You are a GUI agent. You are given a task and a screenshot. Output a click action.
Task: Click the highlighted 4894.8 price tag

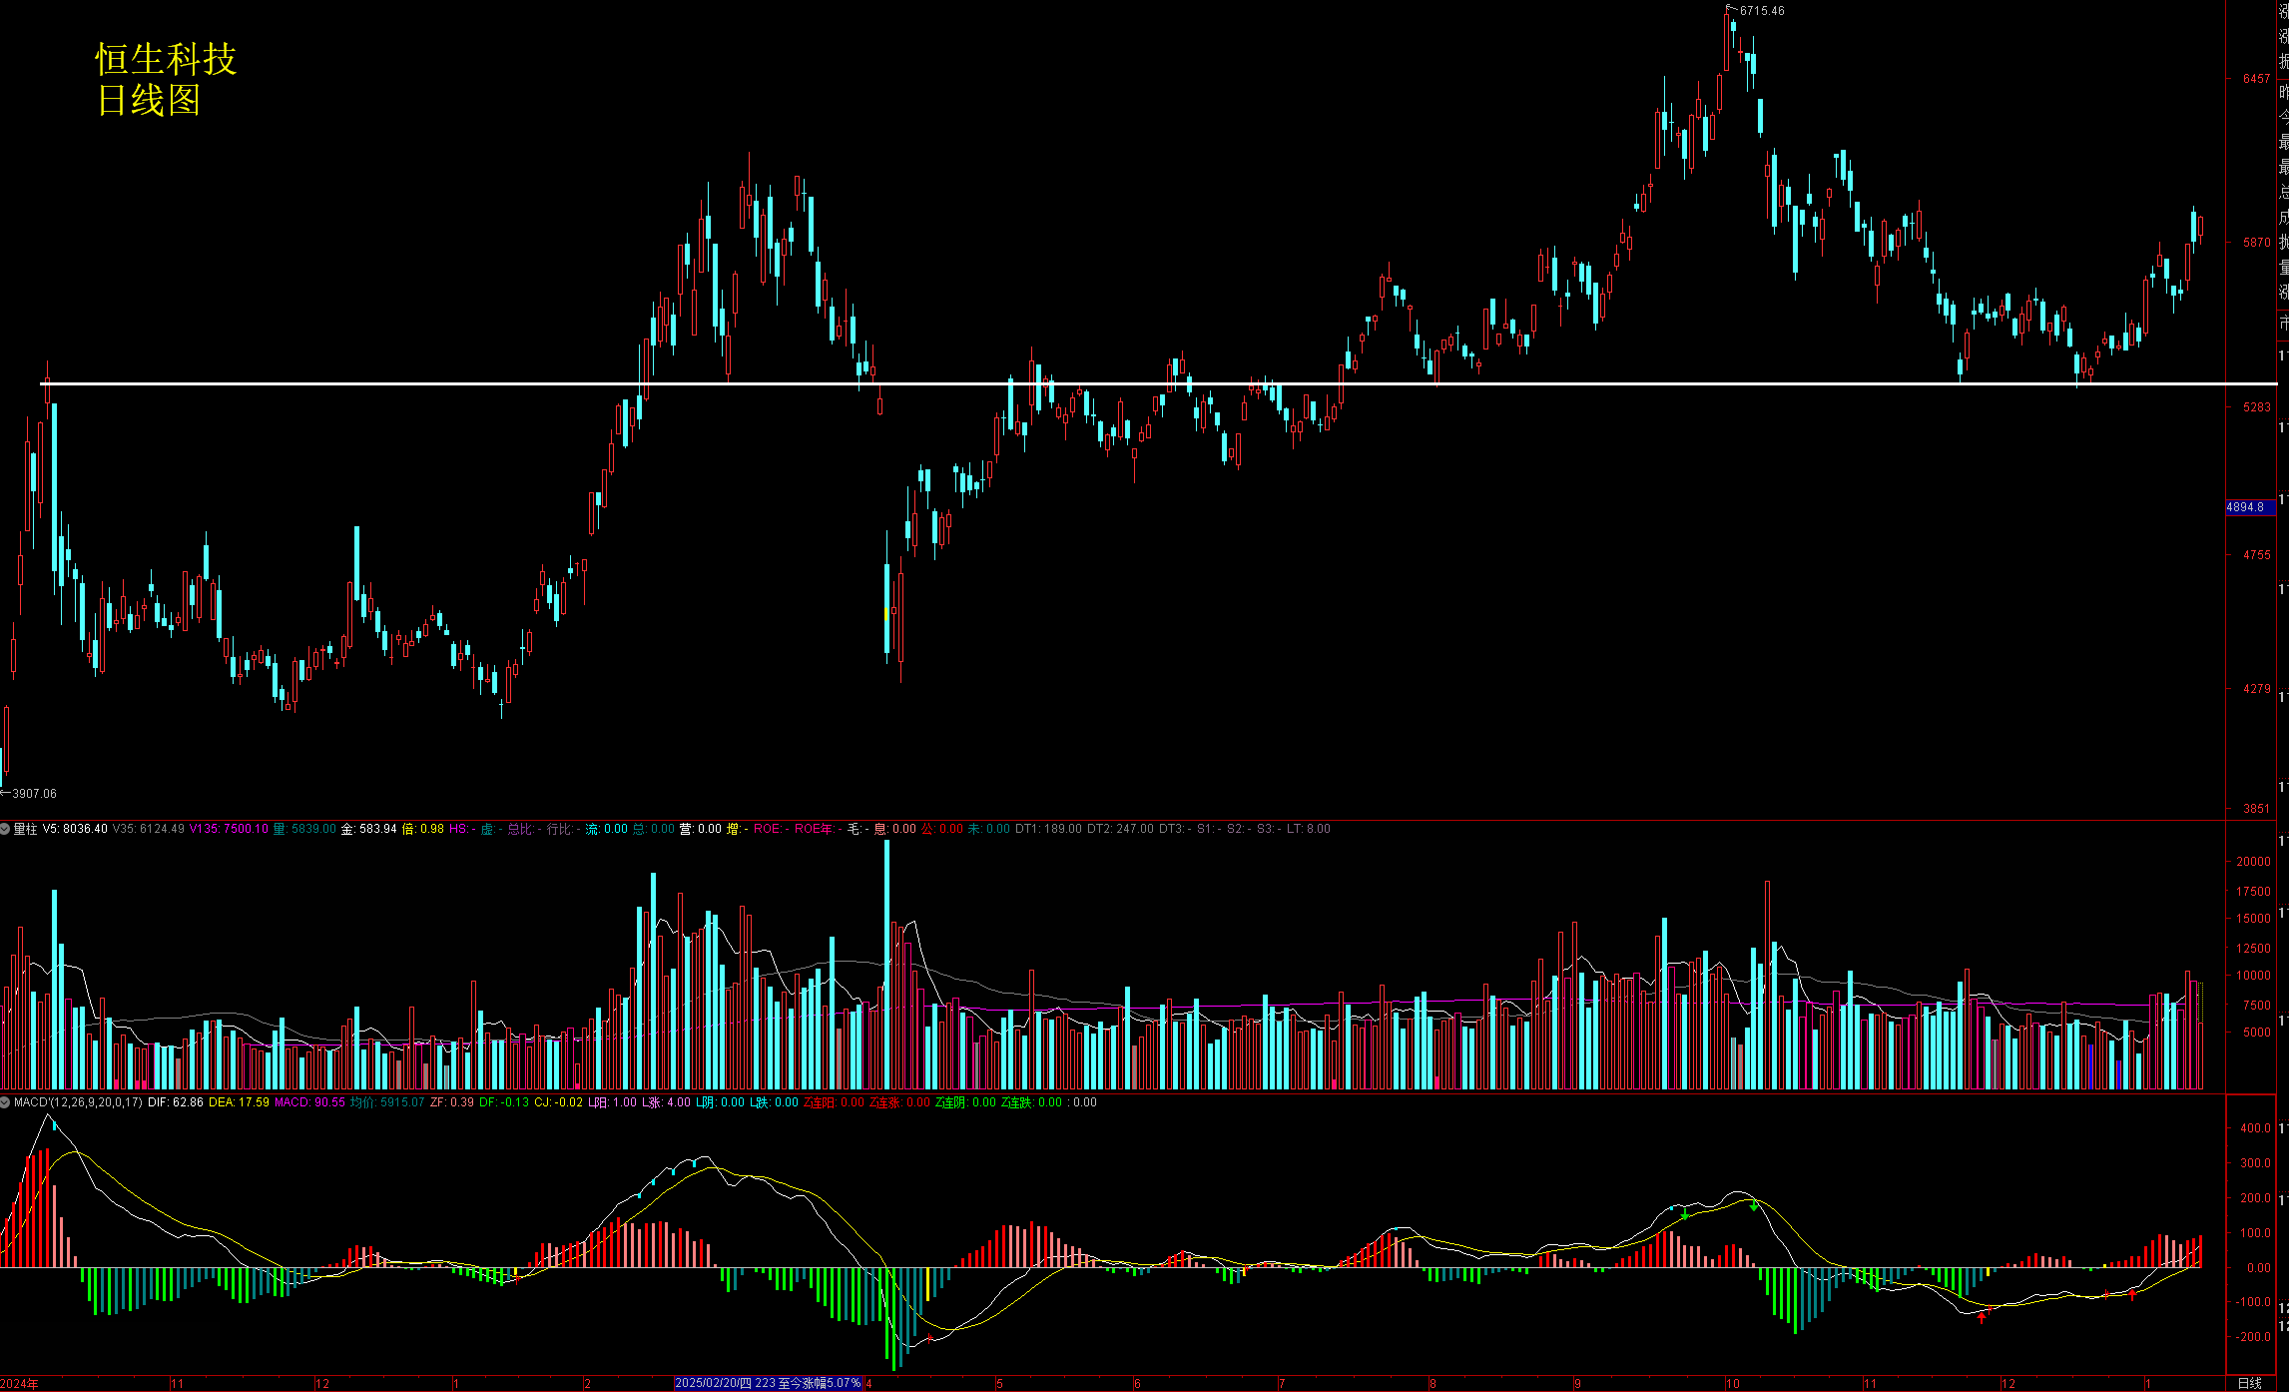click(x=2246, y=507)
